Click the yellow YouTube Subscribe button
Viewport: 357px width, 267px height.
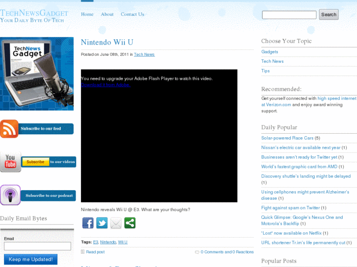pos(35,162)
